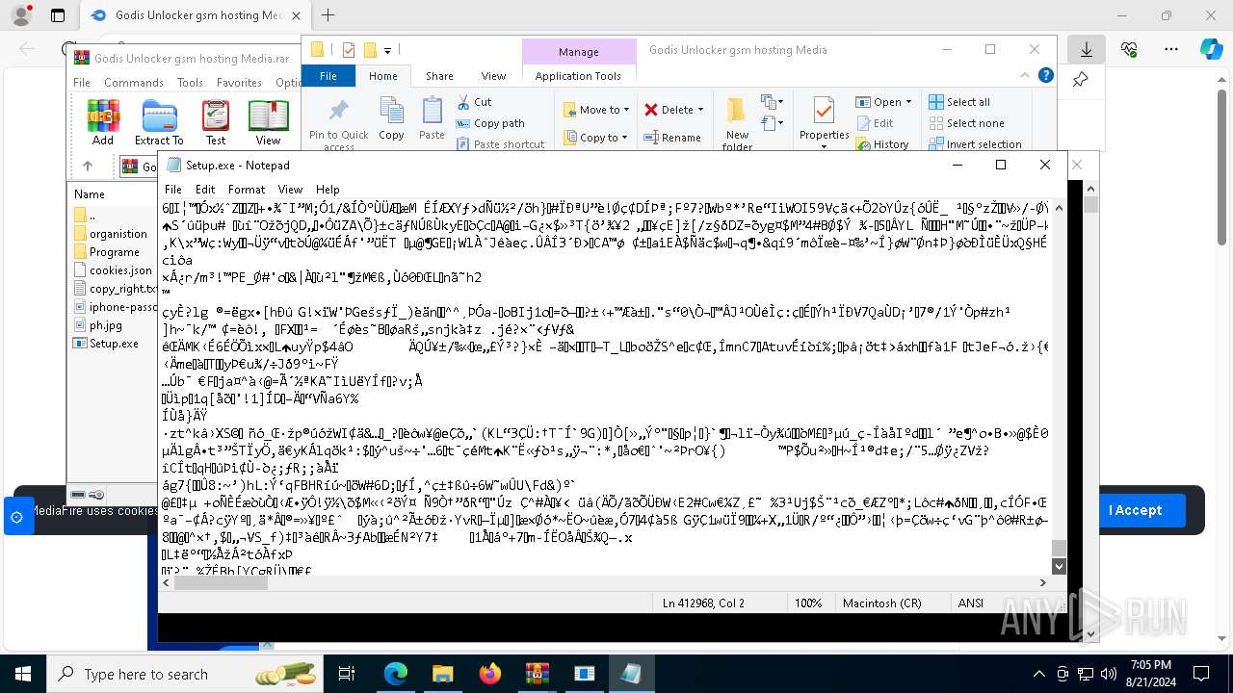Click Select all in Explorer ribbon

[x=959, y=102]
